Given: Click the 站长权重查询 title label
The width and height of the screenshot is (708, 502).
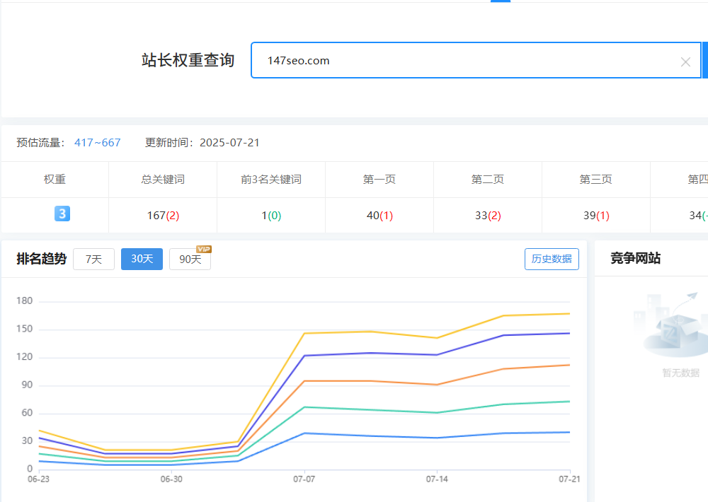Looking at the screenshot, I should (188, 60).
